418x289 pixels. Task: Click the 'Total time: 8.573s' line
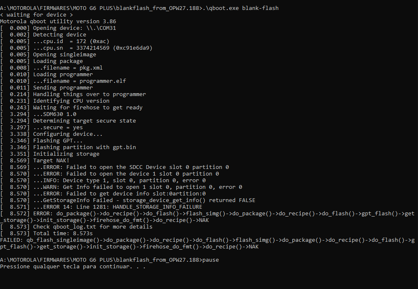click(46, 234)
